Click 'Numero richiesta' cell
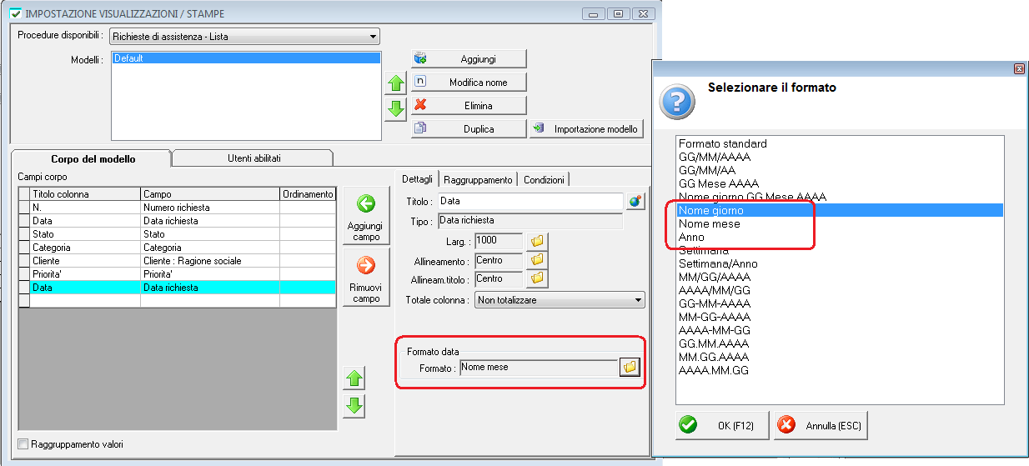This screenshot has height=466, width=1029. (x=209, y=208)
